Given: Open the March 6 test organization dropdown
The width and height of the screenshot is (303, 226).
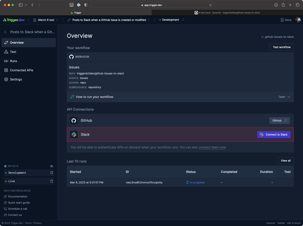Looking at the screenshot, I should [46, 20].
